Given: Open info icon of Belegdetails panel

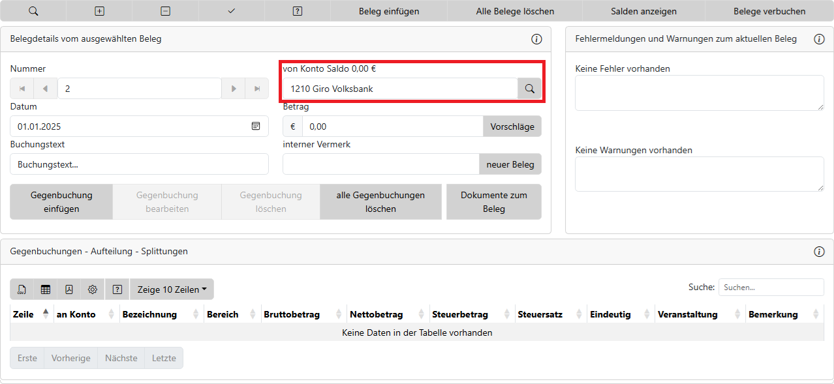Looking at the screenshot, I should [536, 39].
